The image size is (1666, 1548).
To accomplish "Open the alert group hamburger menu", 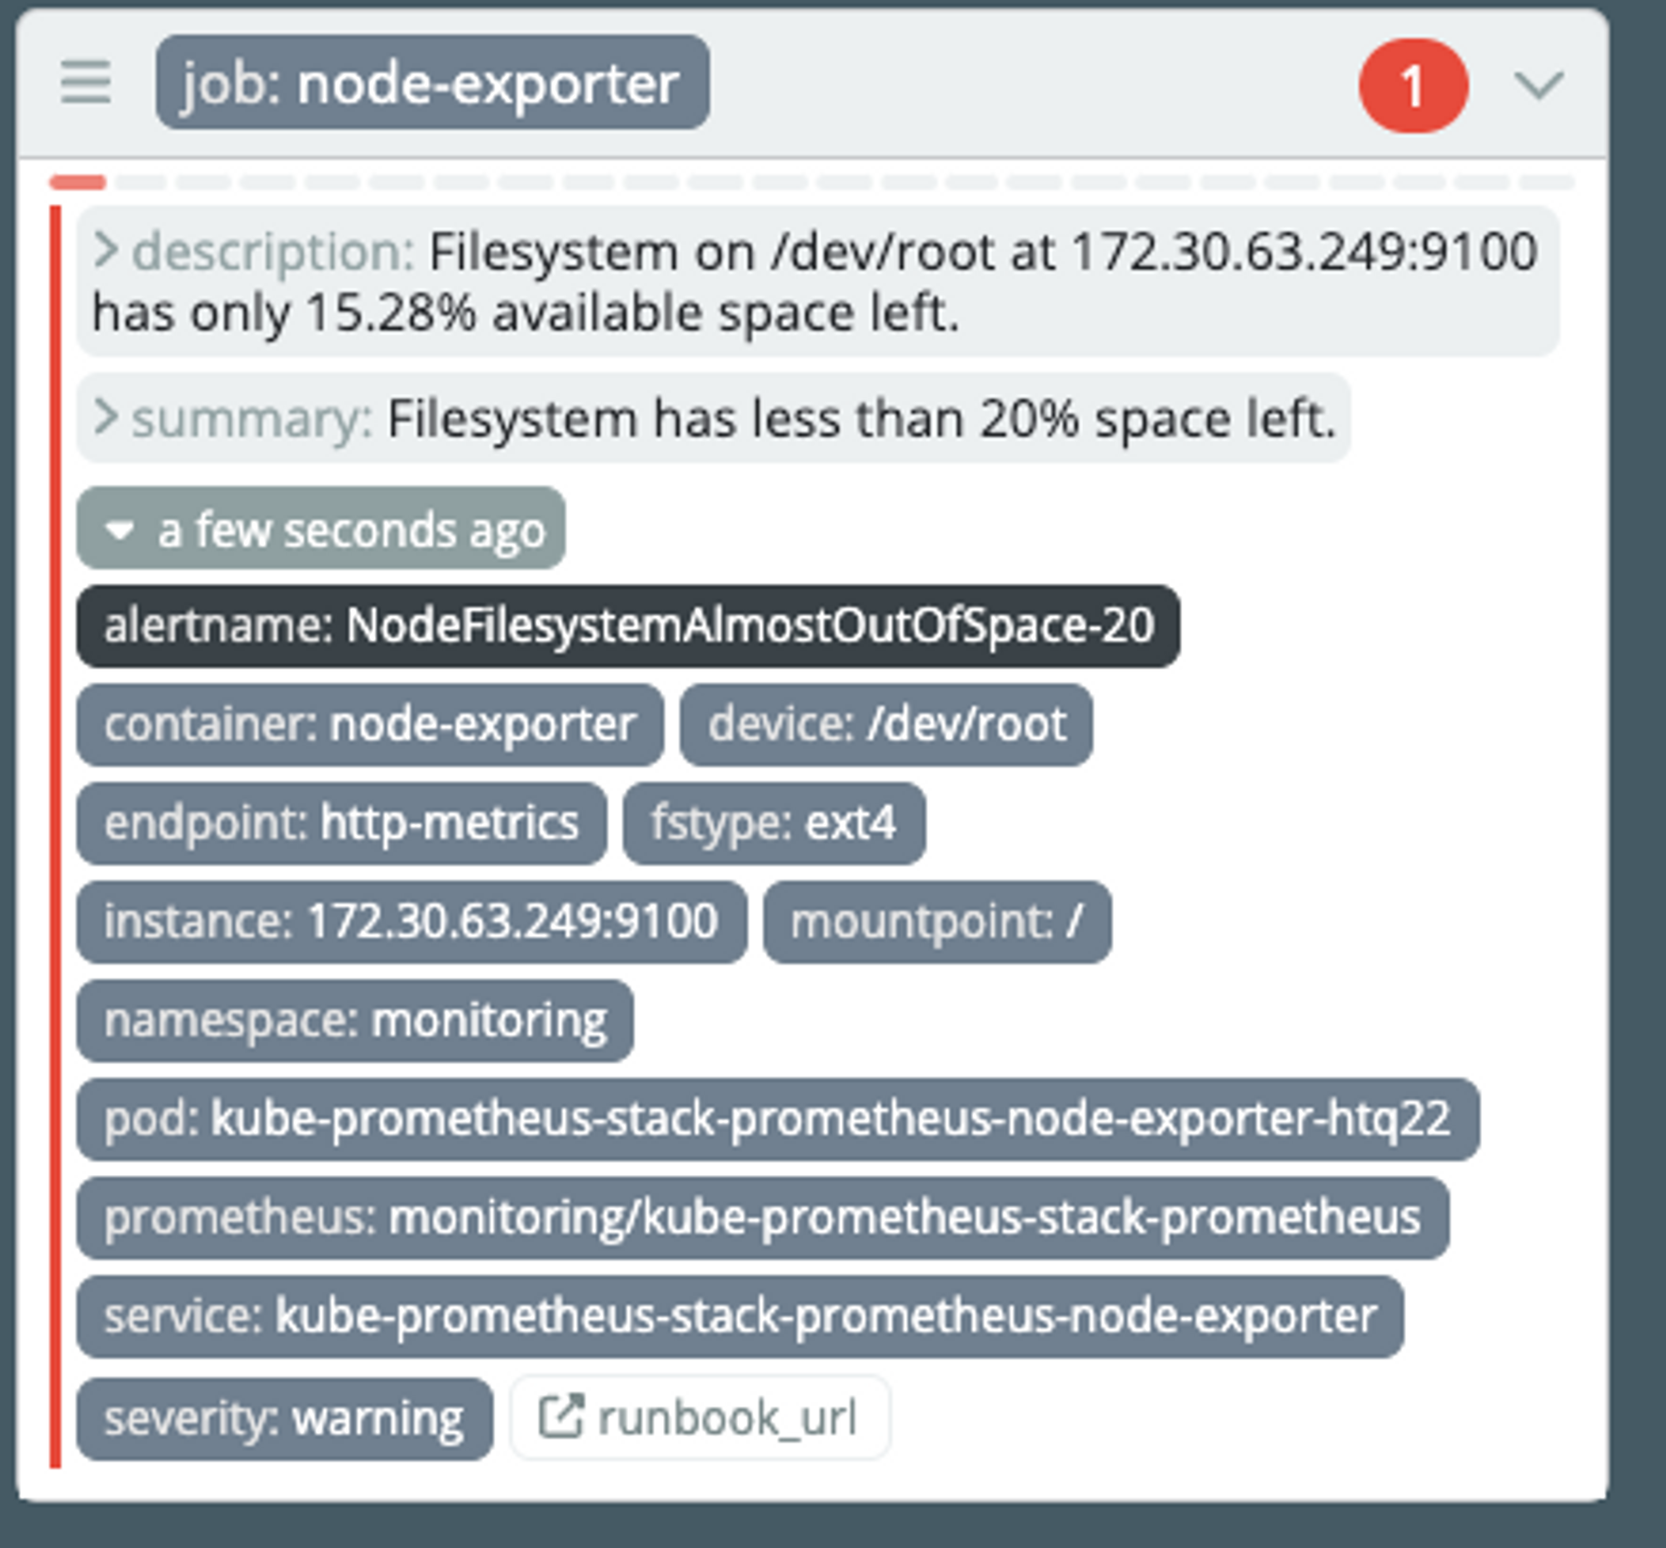I will 86,82.
